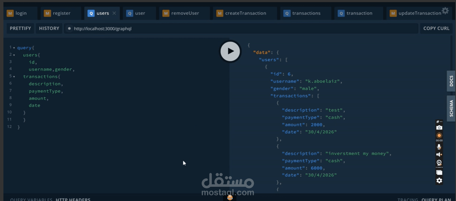Click the PRETTIFY button
The width and height of the screenshot is (456, 201).
click(20, 28)
